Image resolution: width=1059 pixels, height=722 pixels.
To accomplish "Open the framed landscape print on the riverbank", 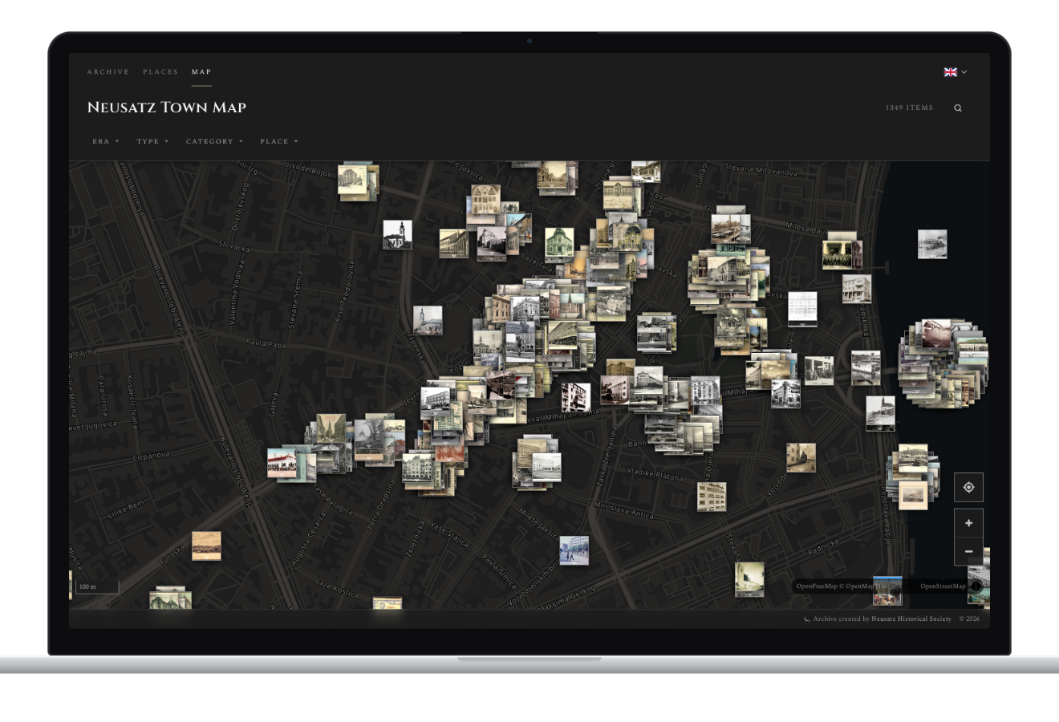I will pyautogui.click(x=913, y=495).
